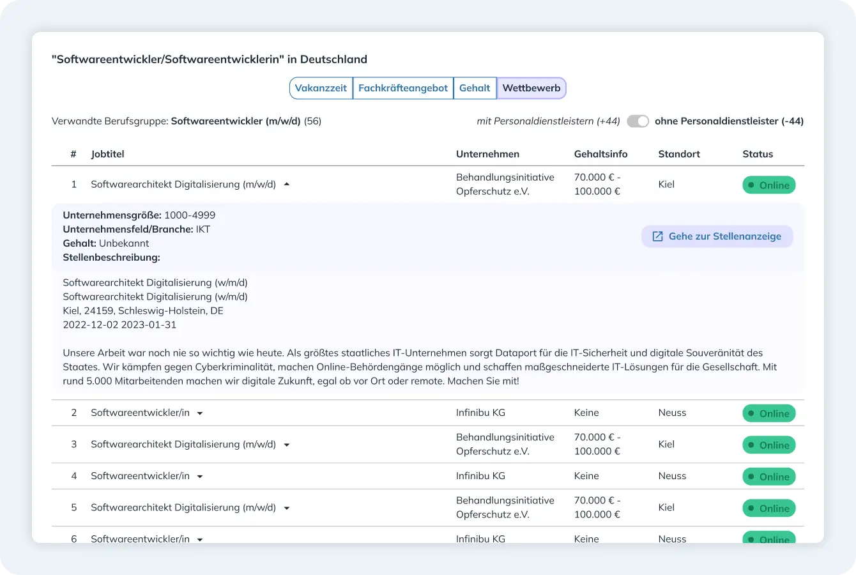
Task: Click the Online status badge in row 2
Action: pyautogui.click(x=768, y=413)
